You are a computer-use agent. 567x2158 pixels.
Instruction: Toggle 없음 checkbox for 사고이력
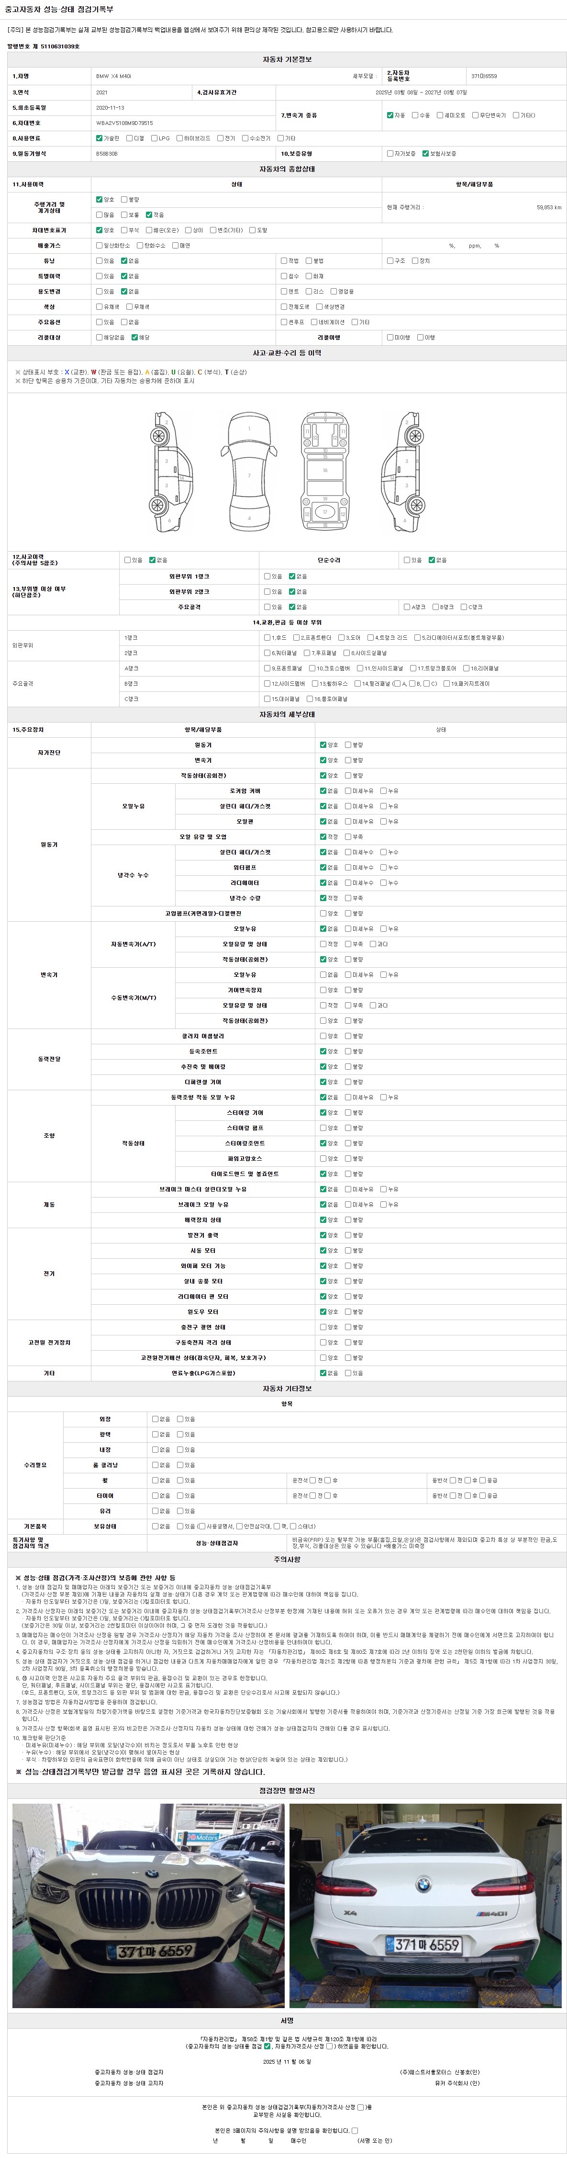[x=153, y=560]
